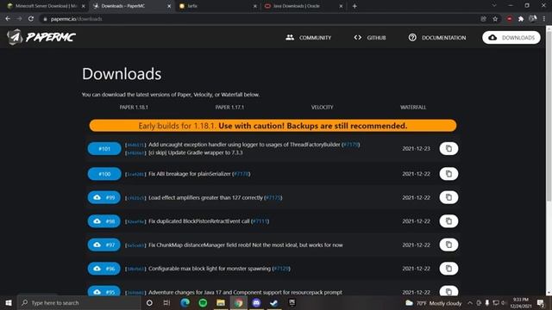This screenshot has height=310, width=552.
Task: Click the page vertical scrollbar
Action: (549, 116)
